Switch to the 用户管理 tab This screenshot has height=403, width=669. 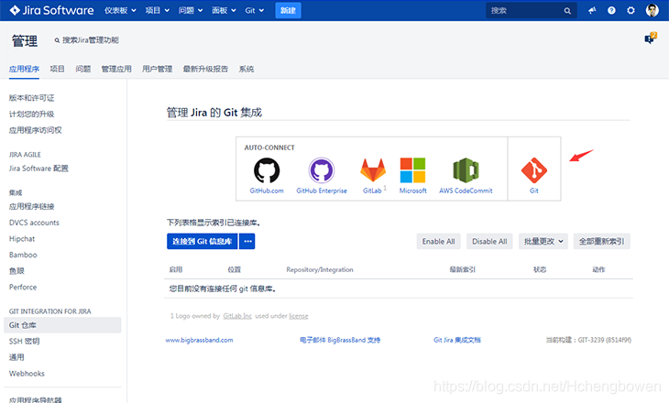157,69
